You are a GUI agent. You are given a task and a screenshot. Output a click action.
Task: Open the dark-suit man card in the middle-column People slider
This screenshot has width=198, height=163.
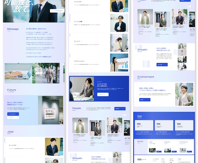click(x=114, y=130)
